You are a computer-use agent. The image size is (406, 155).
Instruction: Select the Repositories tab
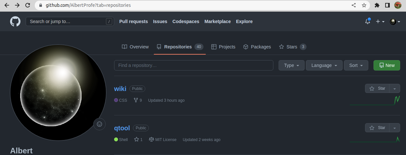180,47
